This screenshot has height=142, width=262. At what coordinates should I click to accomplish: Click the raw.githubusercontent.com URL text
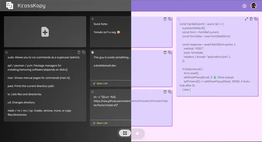tap(131, 103)
